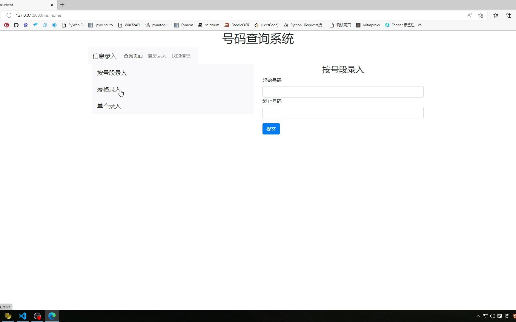Screen dimensions: 516x322
Task: Open the 测试网页 bookmark
Action: (x=340, y=25)
